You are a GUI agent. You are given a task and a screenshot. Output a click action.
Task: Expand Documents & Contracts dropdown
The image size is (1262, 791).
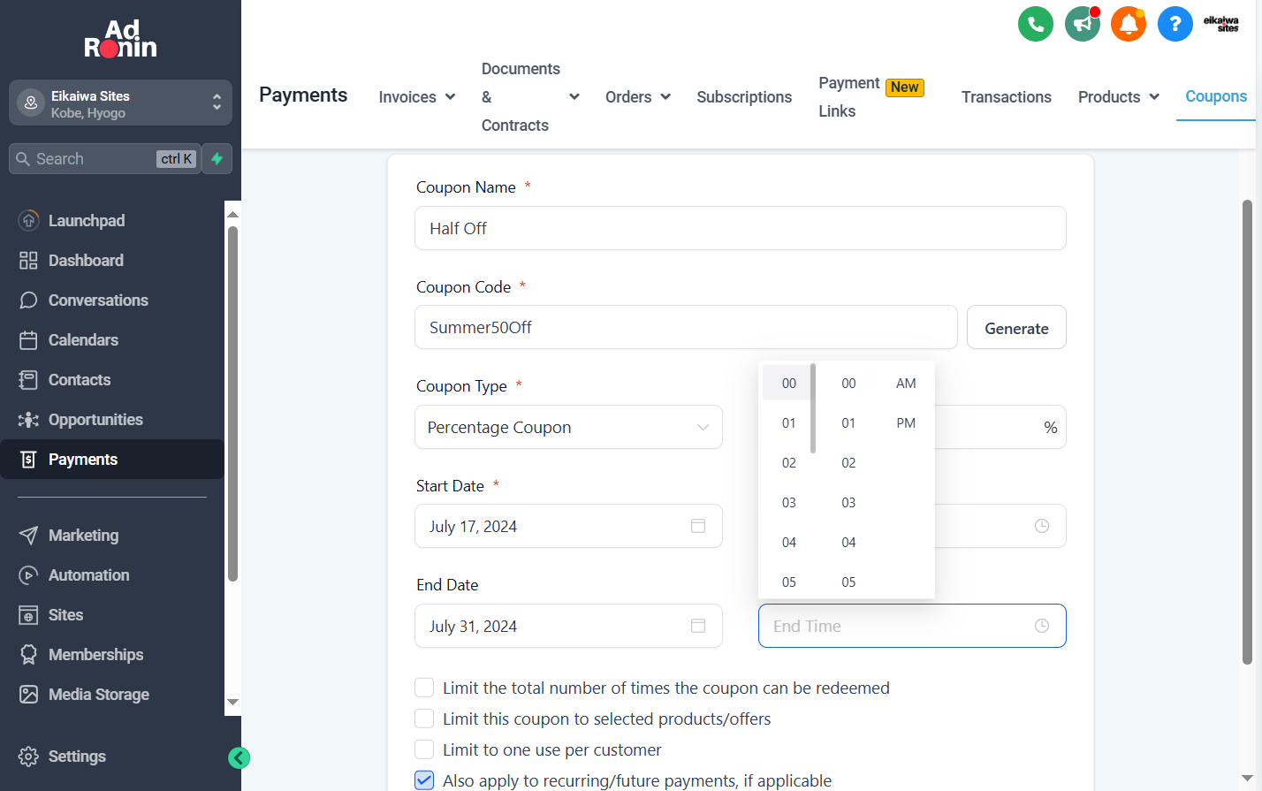(x=530, y=97)
